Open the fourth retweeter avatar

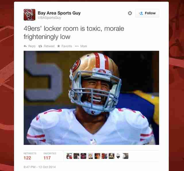click(91, 156)
